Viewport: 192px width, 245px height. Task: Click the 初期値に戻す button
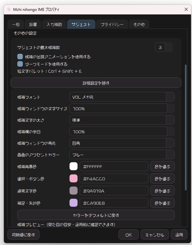[23, 234]
